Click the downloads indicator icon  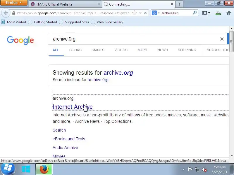[218, 13]
